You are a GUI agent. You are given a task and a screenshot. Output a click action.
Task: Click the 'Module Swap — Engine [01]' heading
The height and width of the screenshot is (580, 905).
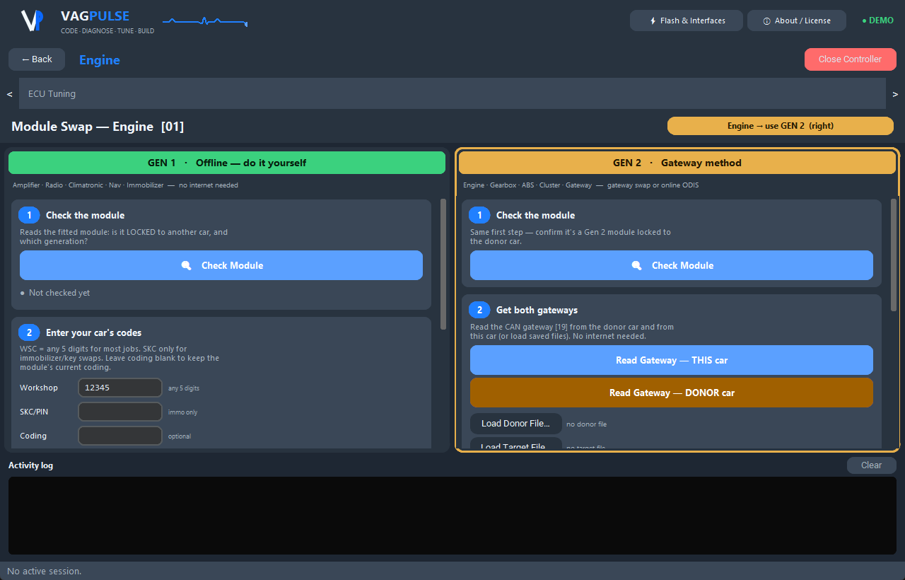click(98, 127)
